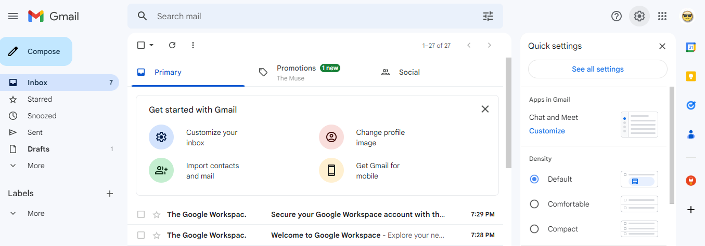Close the Quick settings panel
Image resolution: width=705 pixels, height=246 pixels.
(x=662, y=46)
